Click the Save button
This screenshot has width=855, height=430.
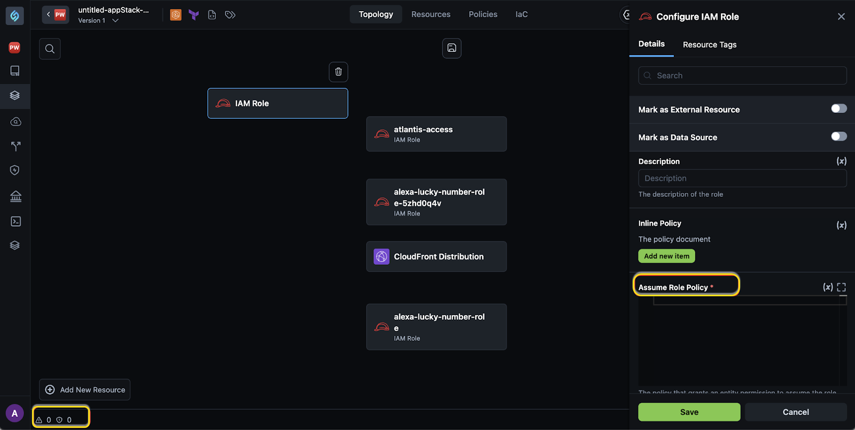[689, 412]
